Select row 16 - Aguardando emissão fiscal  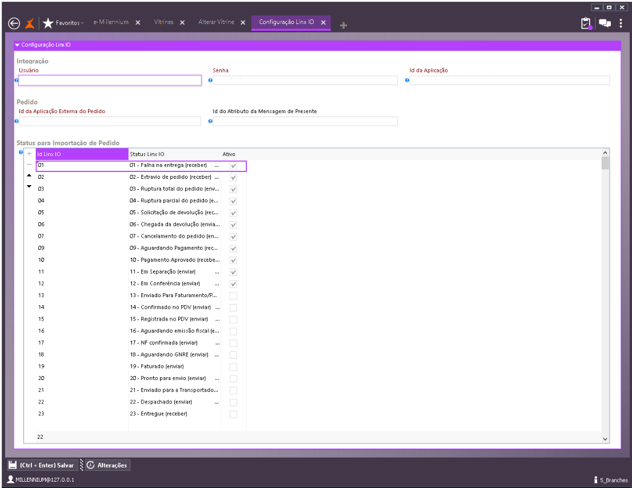tap(141, 331)
